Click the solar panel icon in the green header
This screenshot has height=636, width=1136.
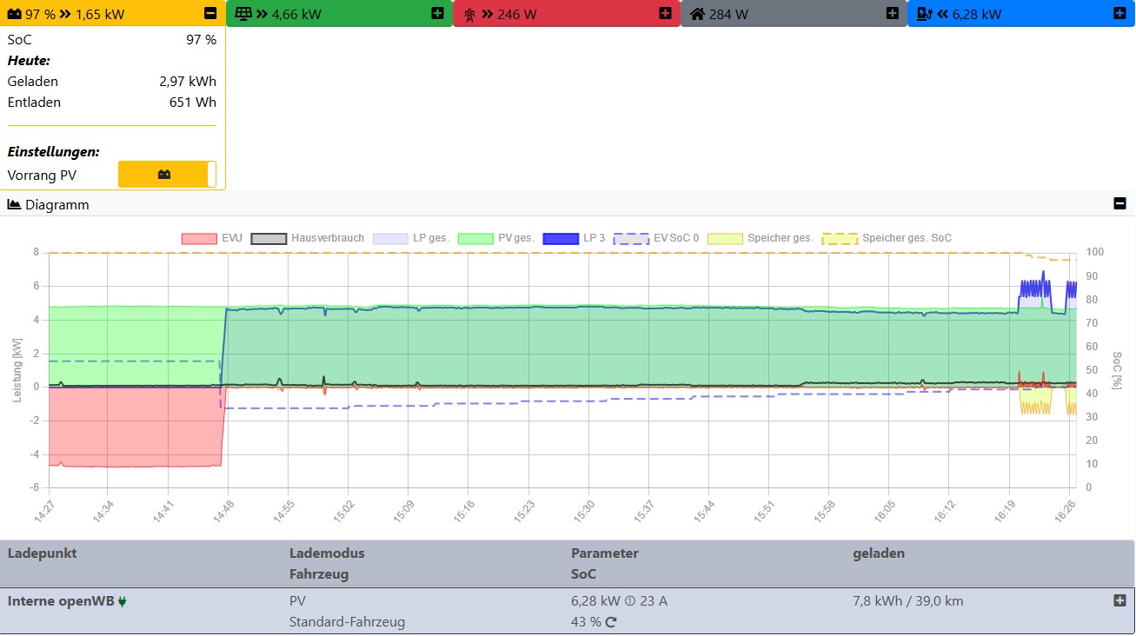click(242, 14)
